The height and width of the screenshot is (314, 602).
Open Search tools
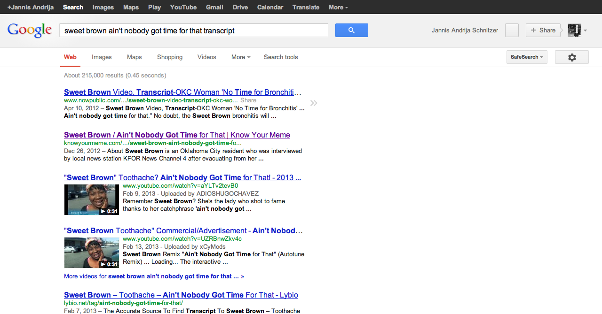281,57
